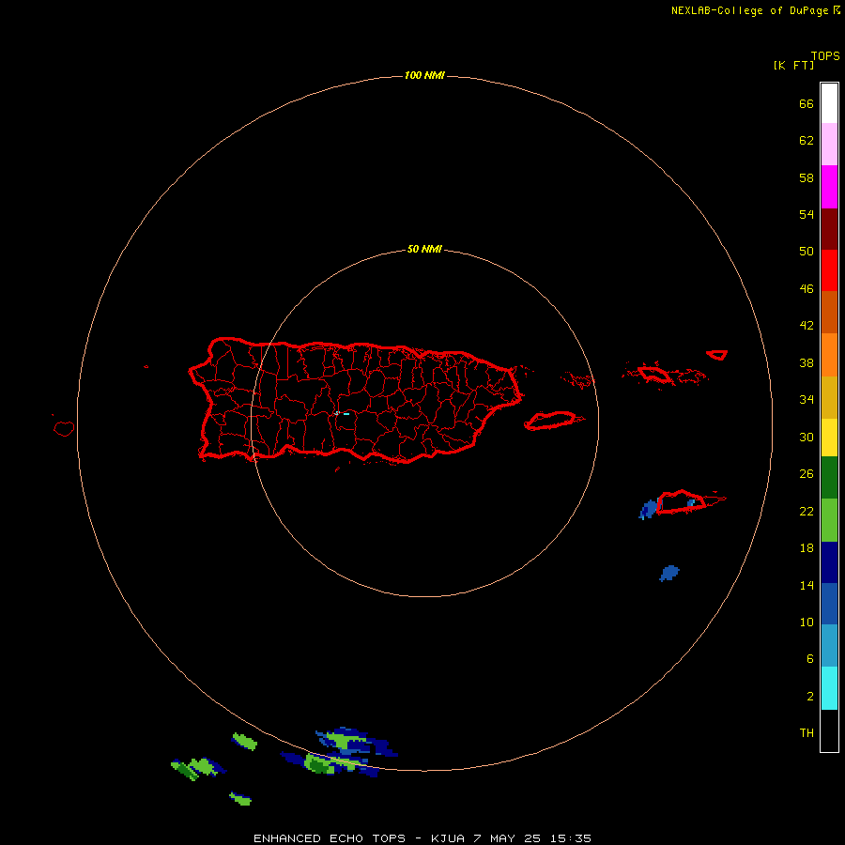
Task: Click the white swatch at legend top
Action: [829, 103]
